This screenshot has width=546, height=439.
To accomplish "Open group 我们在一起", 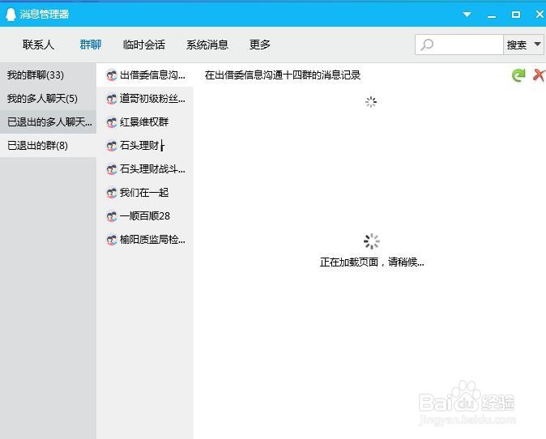I will 145,193.
